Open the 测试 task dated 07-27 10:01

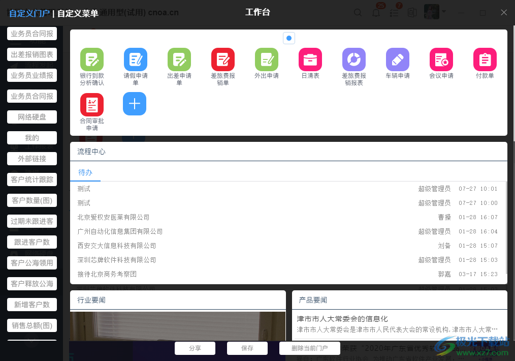tap(287, 189)
